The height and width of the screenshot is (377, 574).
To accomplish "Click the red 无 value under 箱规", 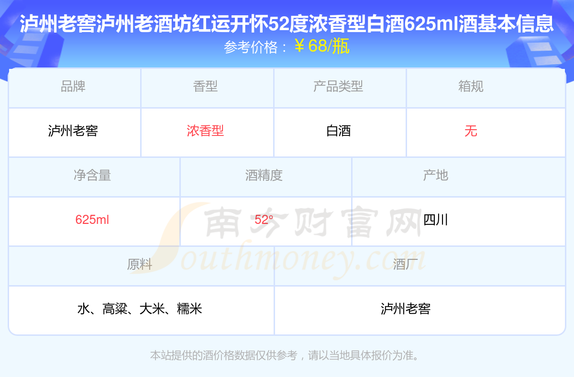I will (x=471, y=131).
